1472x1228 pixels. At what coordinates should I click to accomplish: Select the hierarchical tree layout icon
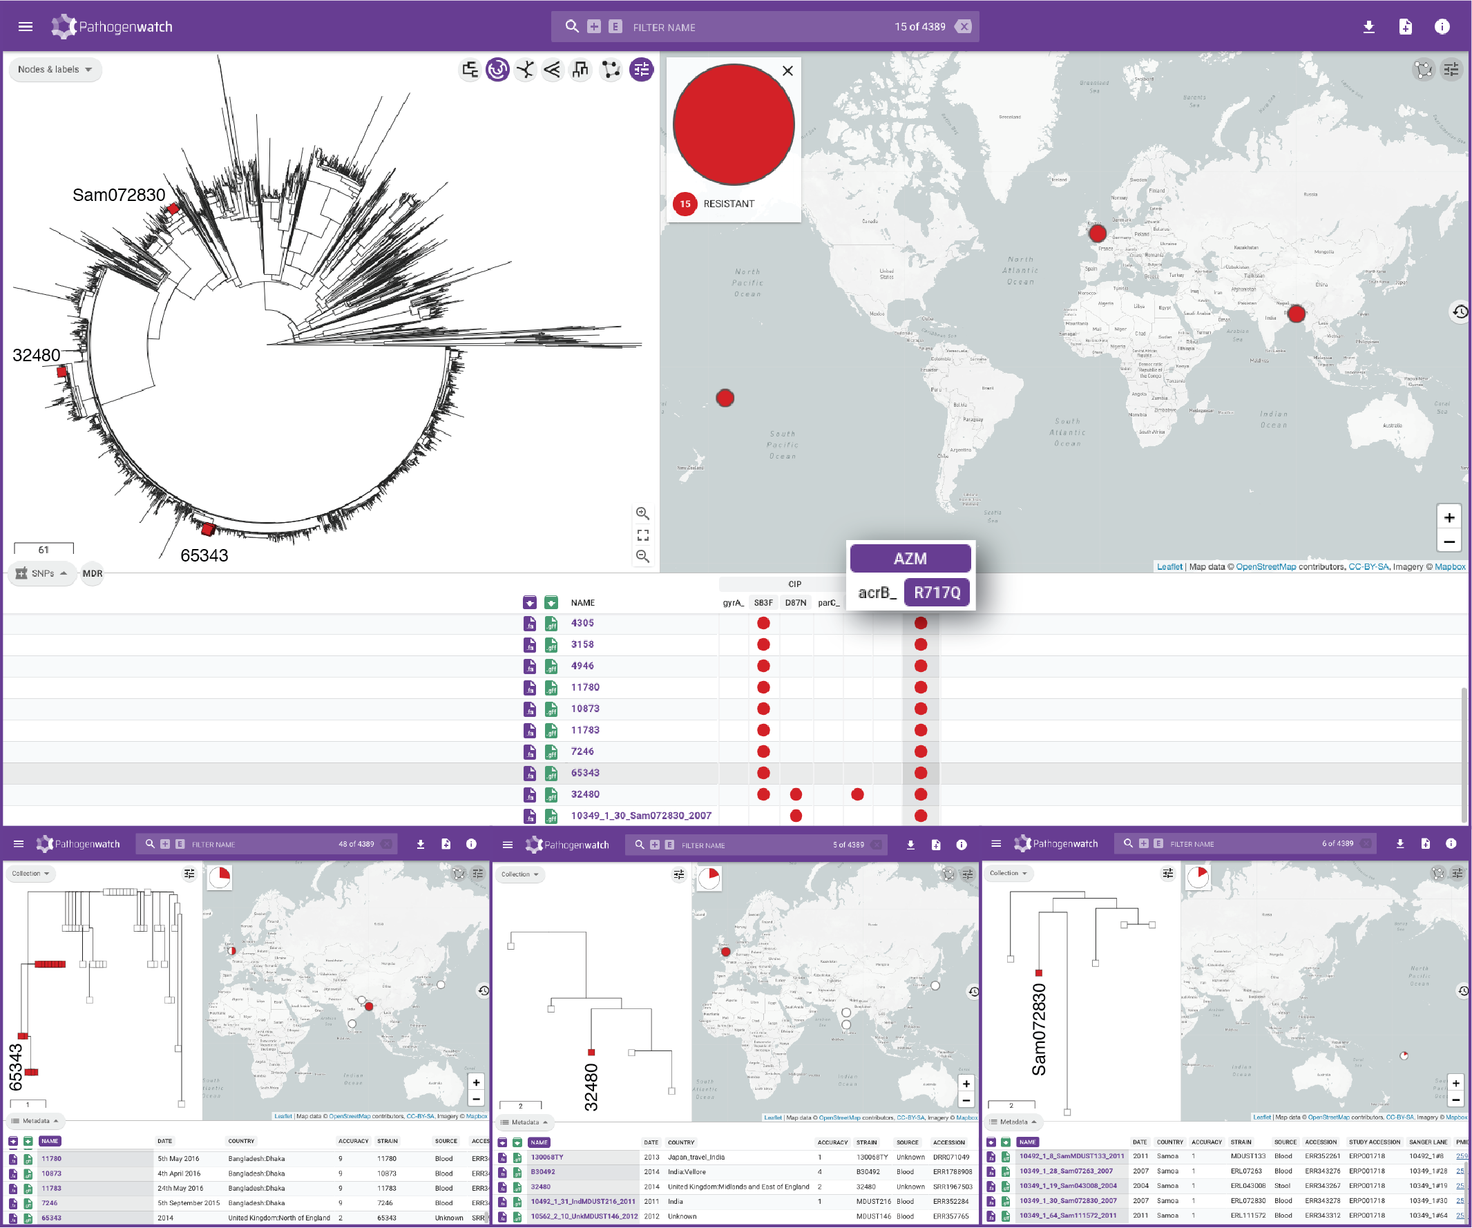[x=580, y=69]
